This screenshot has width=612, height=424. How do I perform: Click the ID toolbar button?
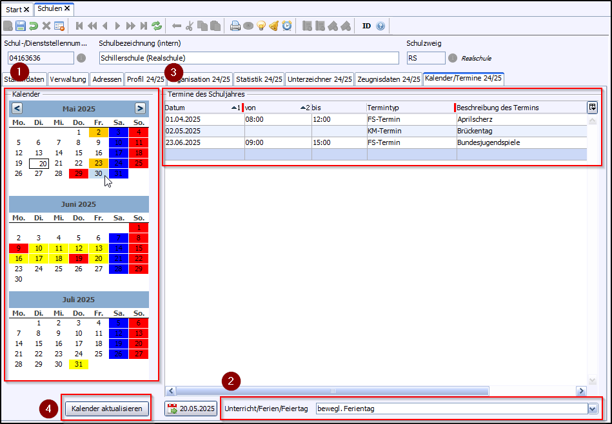pos(366,26)
